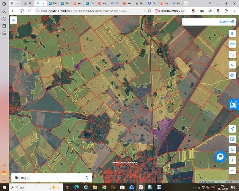This screenshot has width=239, height=191.
Task: Open the blue helper assistant tab
Action: point(233,104)
